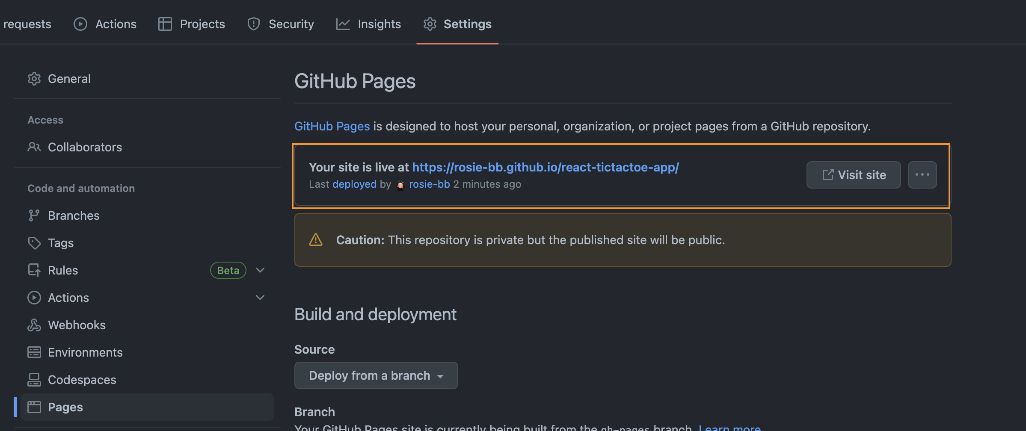Open the Codespaces settings page
This screenshot has height=431, width=1026.
click(x=147, y=380)
